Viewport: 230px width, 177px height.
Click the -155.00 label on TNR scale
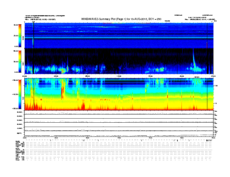[15, 108]
